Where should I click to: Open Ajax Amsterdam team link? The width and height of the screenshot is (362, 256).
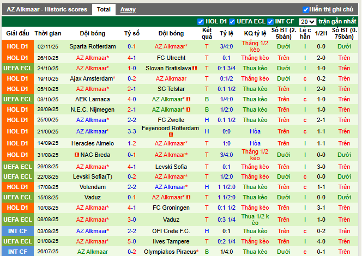[93, 78]
